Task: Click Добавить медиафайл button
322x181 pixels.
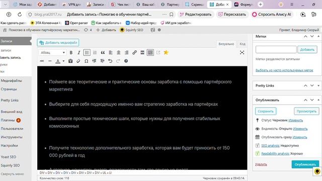Action: pos(58,42)
